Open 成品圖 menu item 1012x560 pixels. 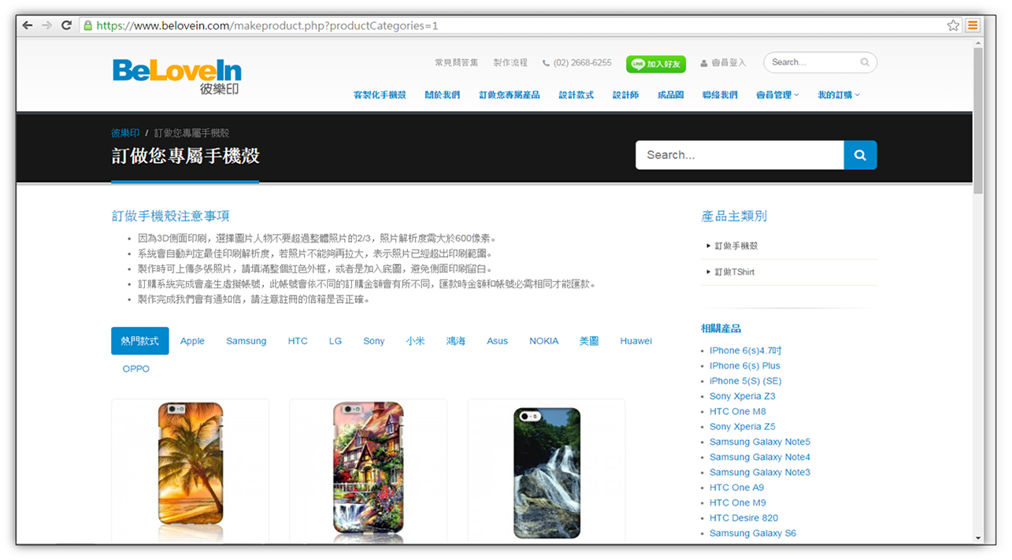click(x=670, y=95)
